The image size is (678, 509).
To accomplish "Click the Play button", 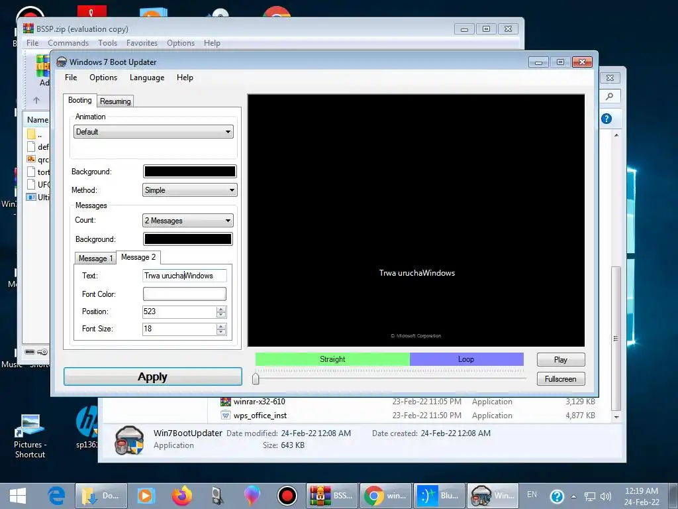I will pyautogui.click(x=561, y=360).
